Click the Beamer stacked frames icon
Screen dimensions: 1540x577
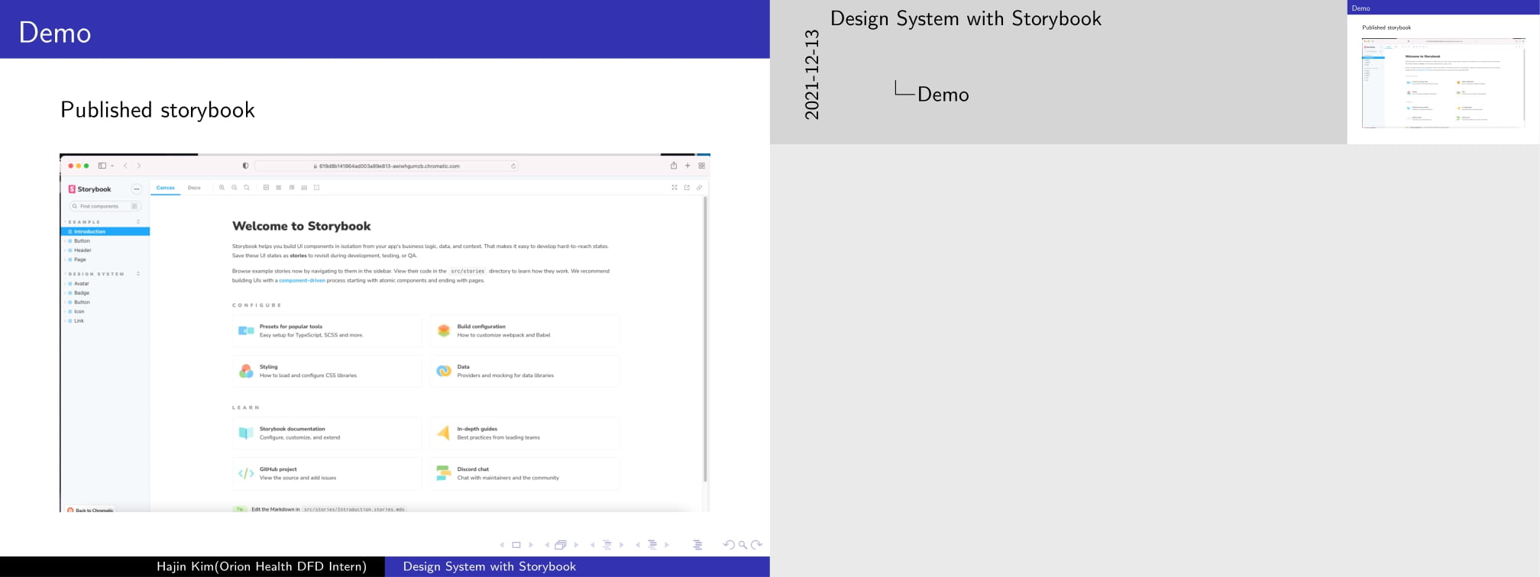tap(561, 545)
